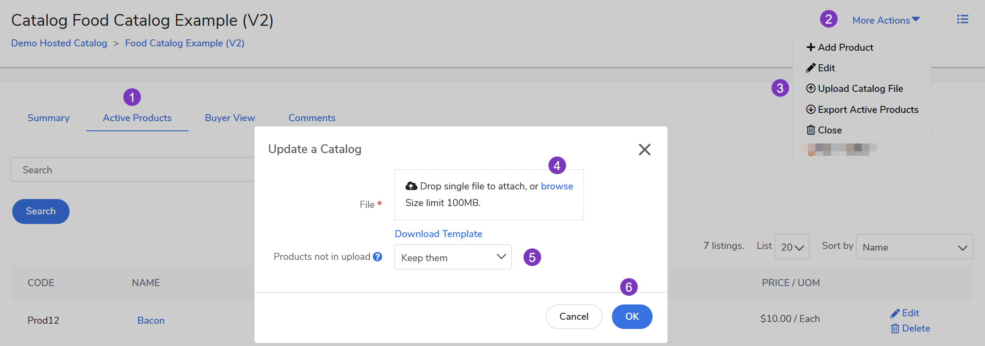Open the Sort by Name dropdown

[x=914, y=247]
